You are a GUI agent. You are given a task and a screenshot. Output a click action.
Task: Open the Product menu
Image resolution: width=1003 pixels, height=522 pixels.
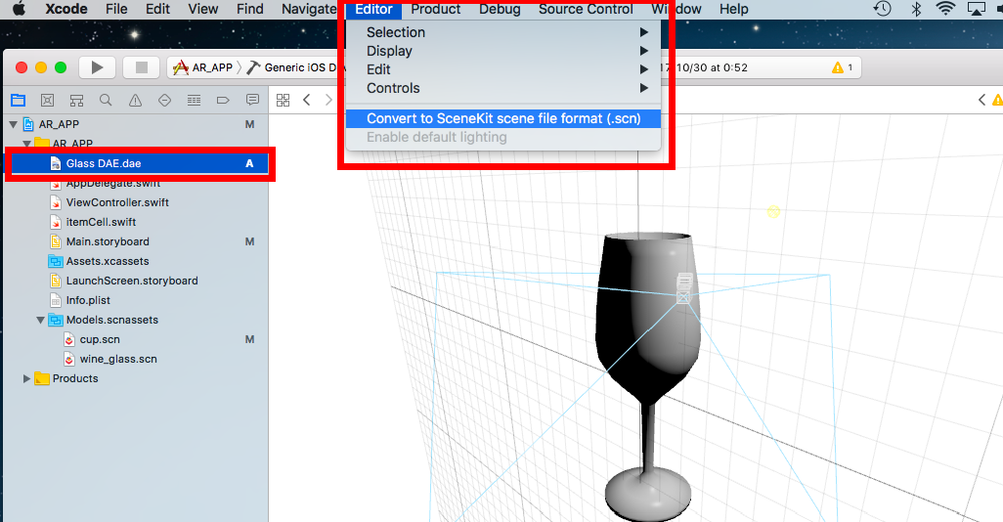435,9
